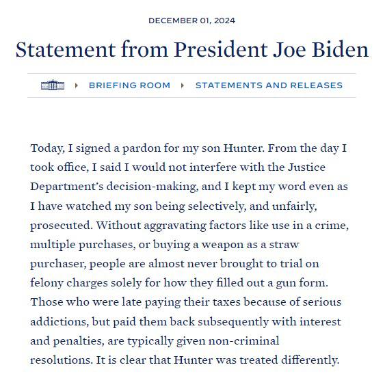Click the word "resolutions" on the last line
The width and height of the screenshot is (385, 376).
(x=62, y=360)
